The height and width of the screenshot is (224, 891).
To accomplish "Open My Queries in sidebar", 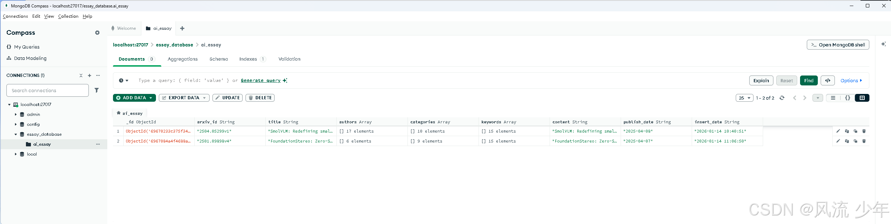I will (27, 47).
